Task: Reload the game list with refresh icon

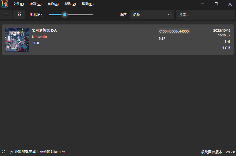Action: tap(4, 152)
